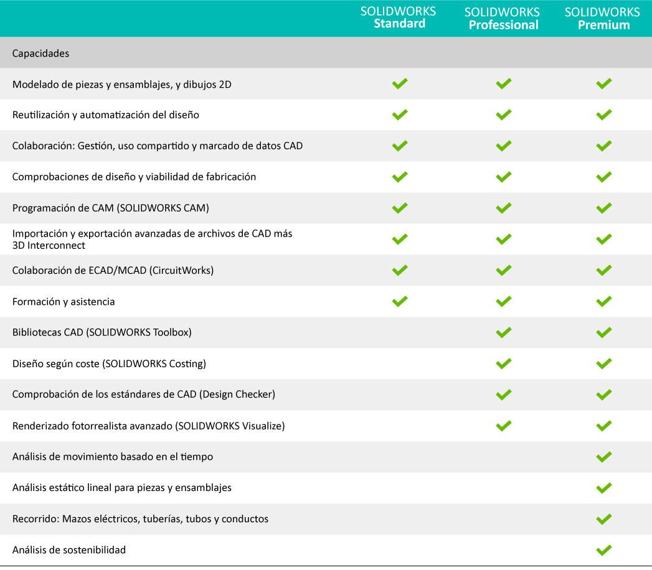The image size is (652, 570).
Task: Click the Premium checkmark for Recorrido: Mazos eléctricos
Action: pos(604,519)
